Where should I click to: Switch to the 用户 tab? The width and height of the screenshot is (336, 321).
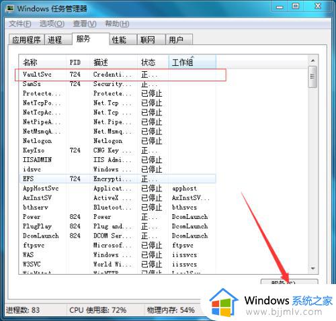179,40
